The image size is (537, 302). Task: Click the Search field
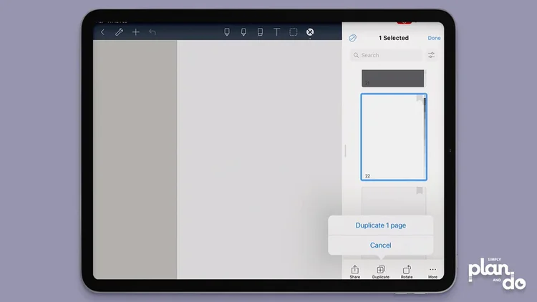point(387,55)
